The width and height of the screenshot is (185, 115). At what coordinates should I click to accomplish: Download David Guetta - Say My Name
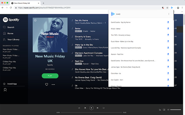click(168, 22)
